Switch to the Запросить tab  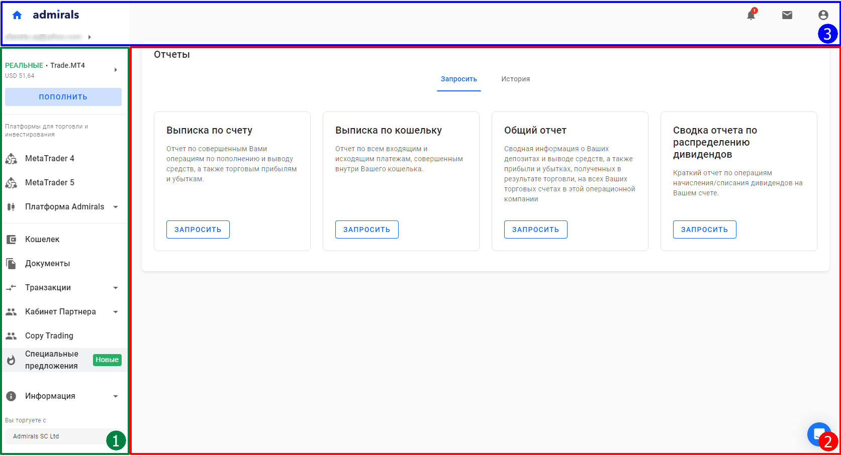(459, 79)
